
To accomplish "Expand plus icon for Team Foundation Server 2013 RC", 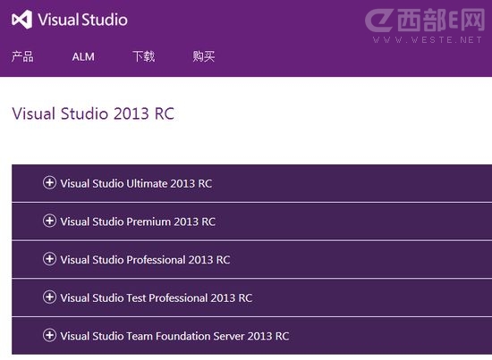I will [49, 335].
